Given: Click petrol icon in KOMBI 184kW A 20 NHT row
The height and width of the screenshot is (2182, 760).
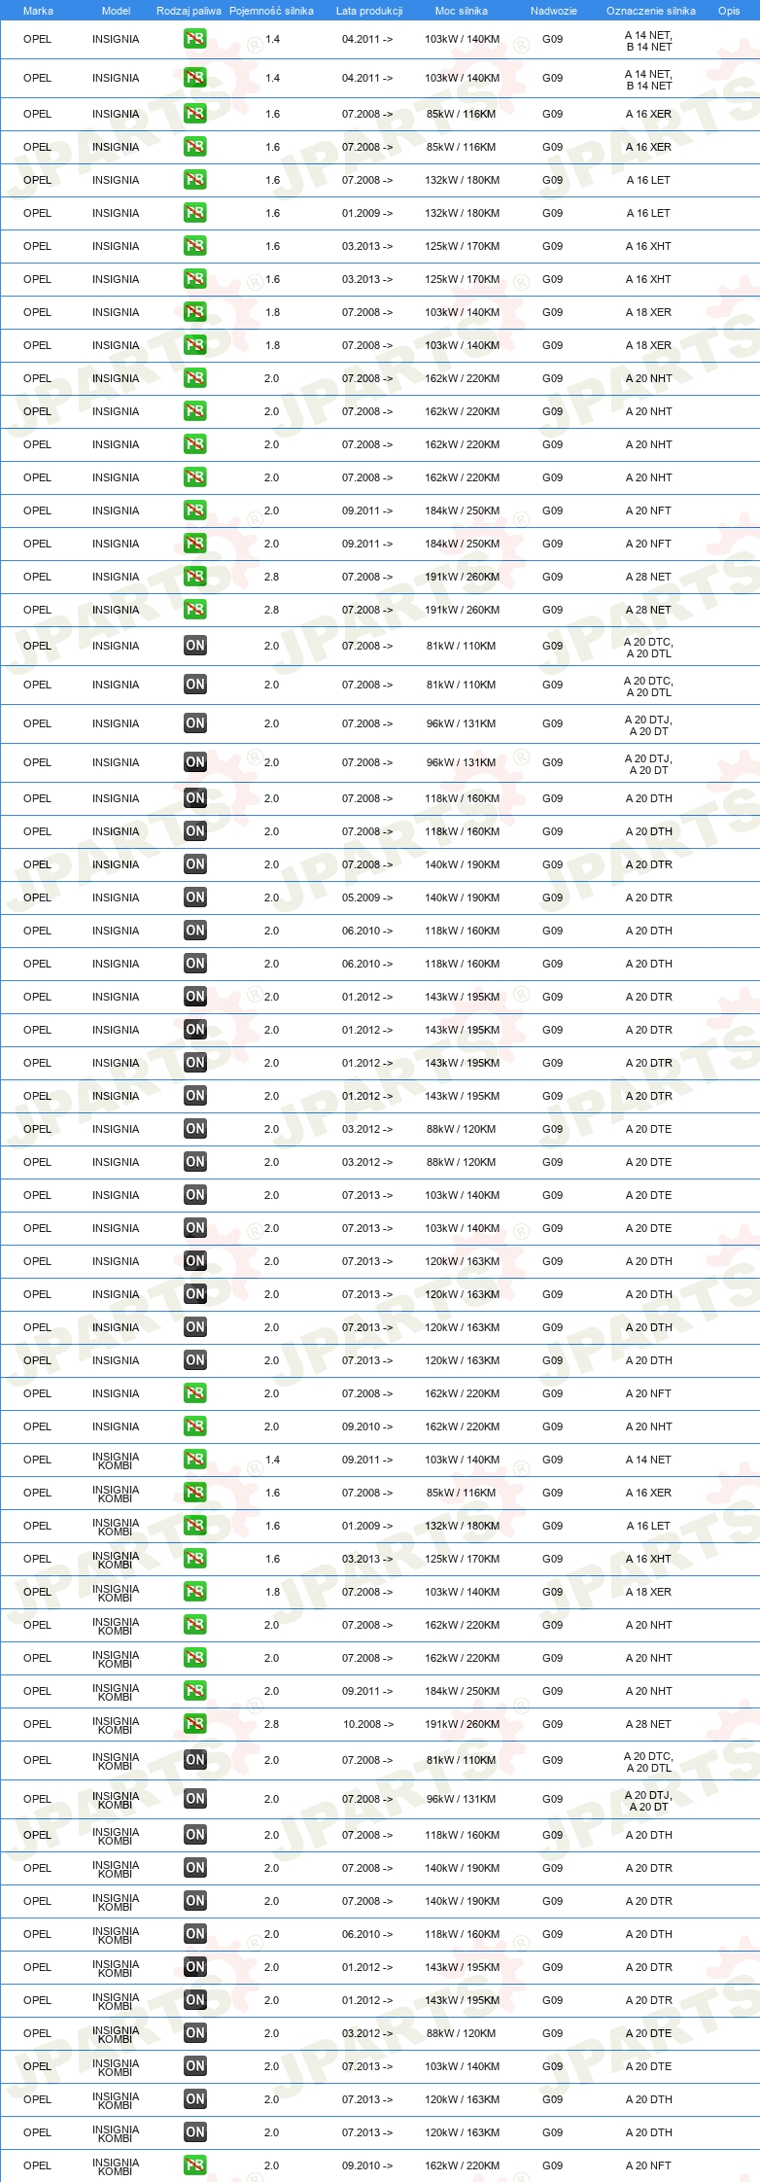Looking at the screenshot, I should coord(194,1691).
